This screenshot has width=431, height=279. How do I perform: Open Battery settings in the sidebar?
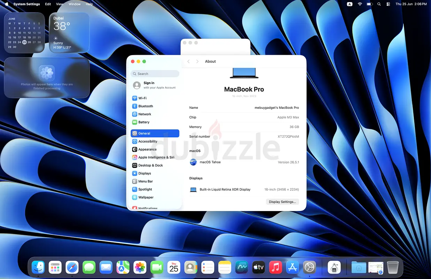coord(155,122)
